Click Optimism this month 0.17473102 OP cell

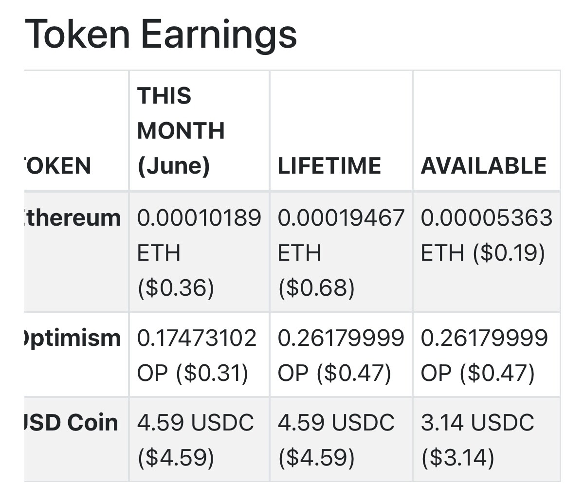coord(199,355)
